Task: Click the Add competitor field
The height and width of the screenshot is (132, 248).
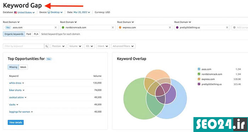Action: 240,27
